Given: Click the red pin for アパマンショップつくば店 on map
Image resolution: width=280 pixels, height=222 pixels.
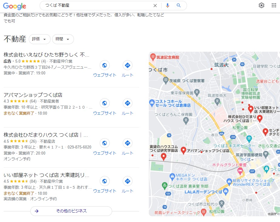Looking at the screenshot, I should click(183, 151).
